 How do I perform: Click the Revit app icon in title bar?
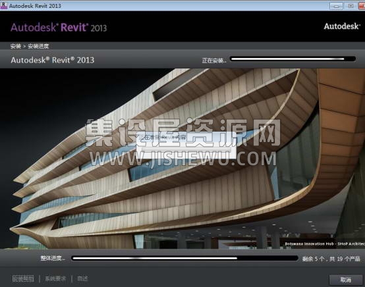click(4, 5)
